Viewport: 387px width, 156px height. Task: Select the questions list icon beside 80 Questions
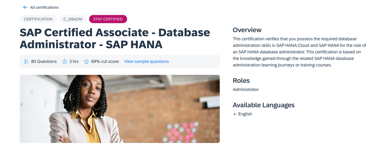pos(26,61)
